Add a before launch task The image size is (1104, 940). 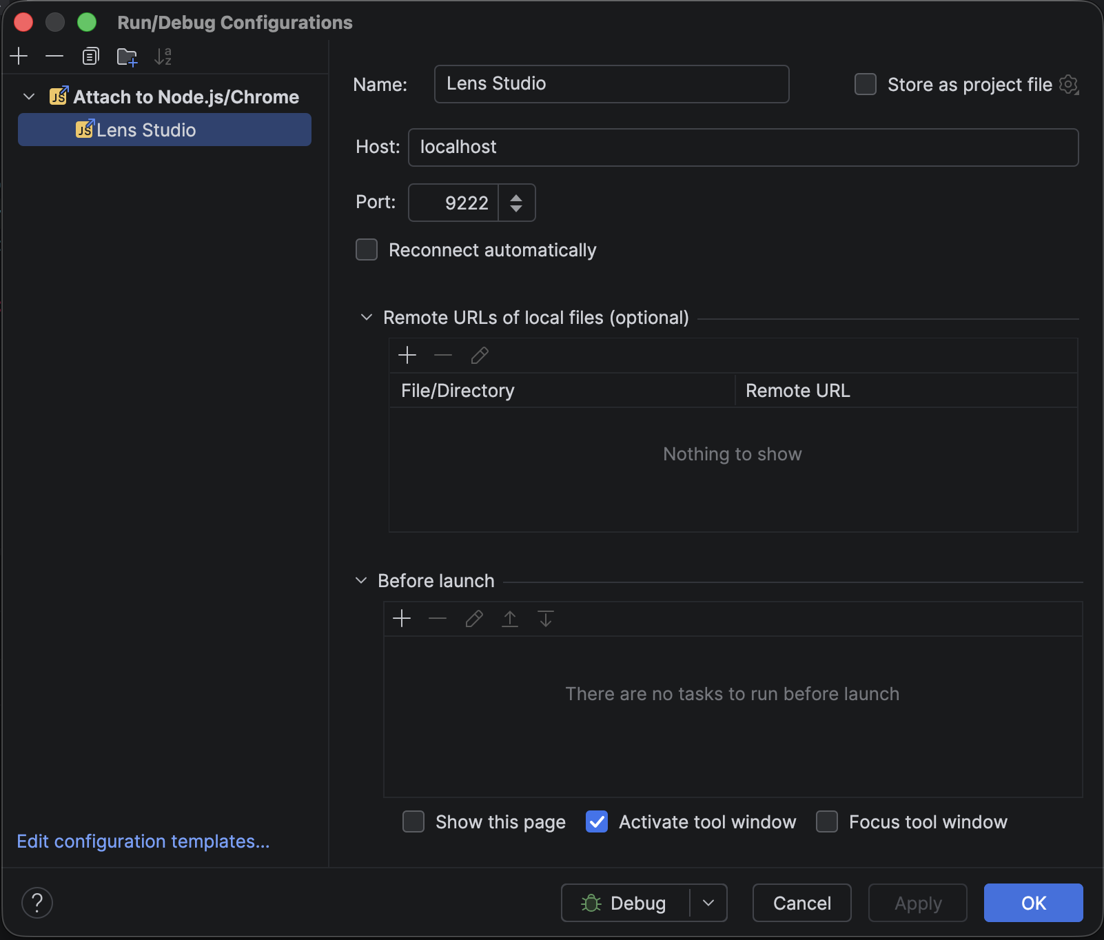click(402, 618)
